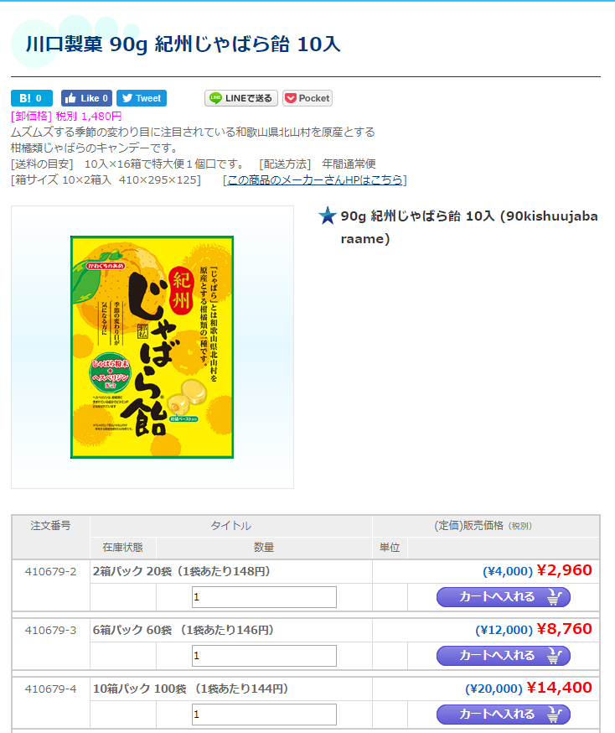Click the 10箱パック 100袋 item title
The image size is (615, 733).
(x=190, y=689)
